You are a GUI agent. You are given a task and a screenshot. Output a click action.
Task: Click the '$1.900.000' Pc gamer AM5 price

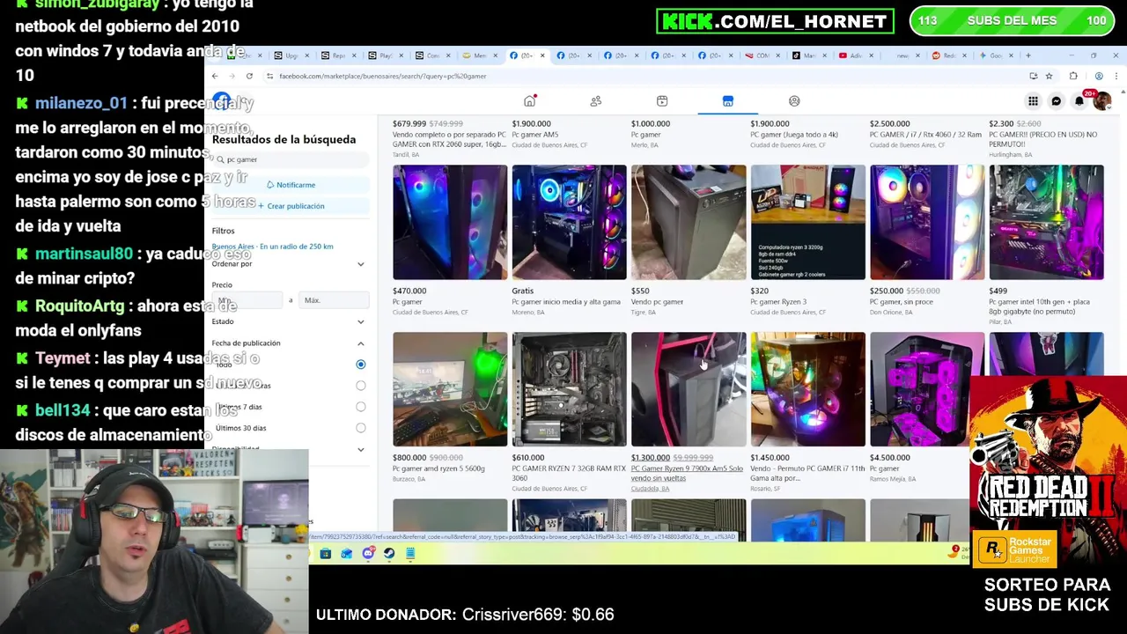(x=532, y=124)
